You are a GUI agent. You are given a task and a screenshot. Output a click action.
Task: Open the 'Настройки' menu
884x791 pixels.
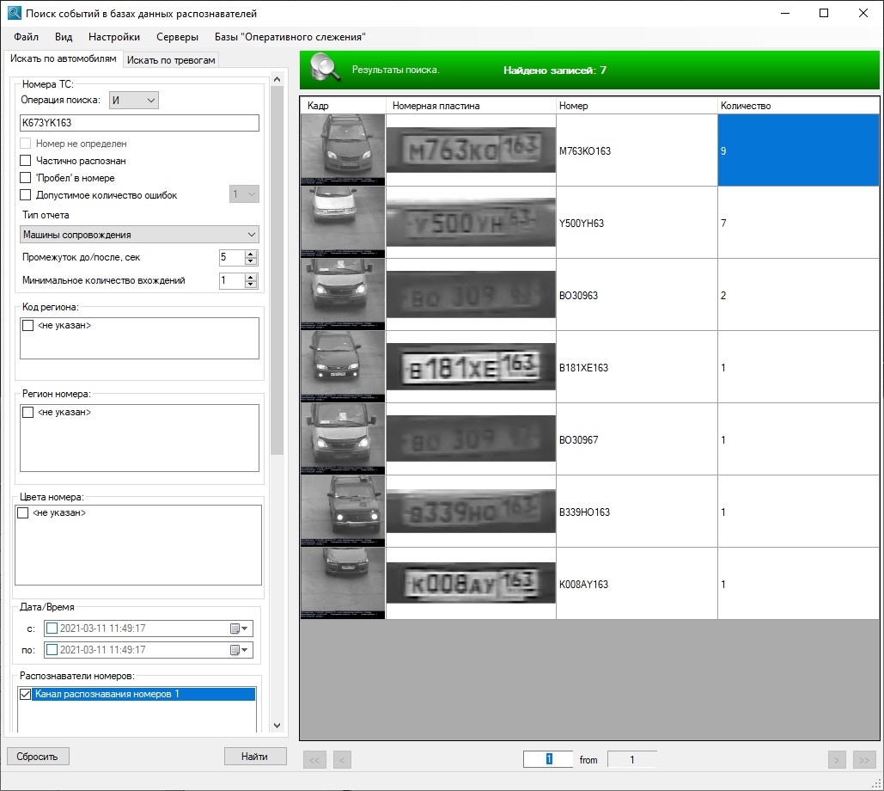(x=114, y=37)
